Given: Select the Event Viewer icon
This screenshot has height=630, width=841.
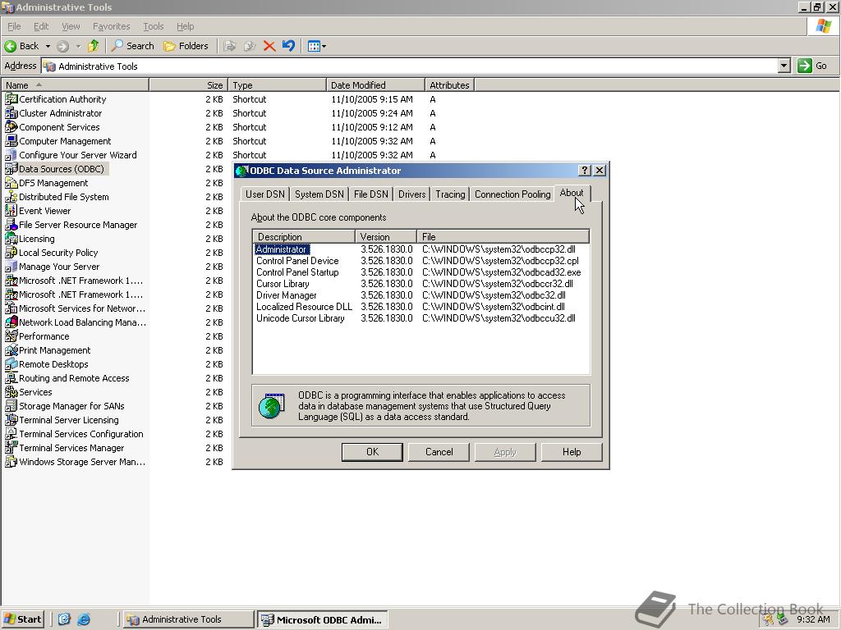Looking at the screenshot, I should pyautogui.click(x=11, y=211).
